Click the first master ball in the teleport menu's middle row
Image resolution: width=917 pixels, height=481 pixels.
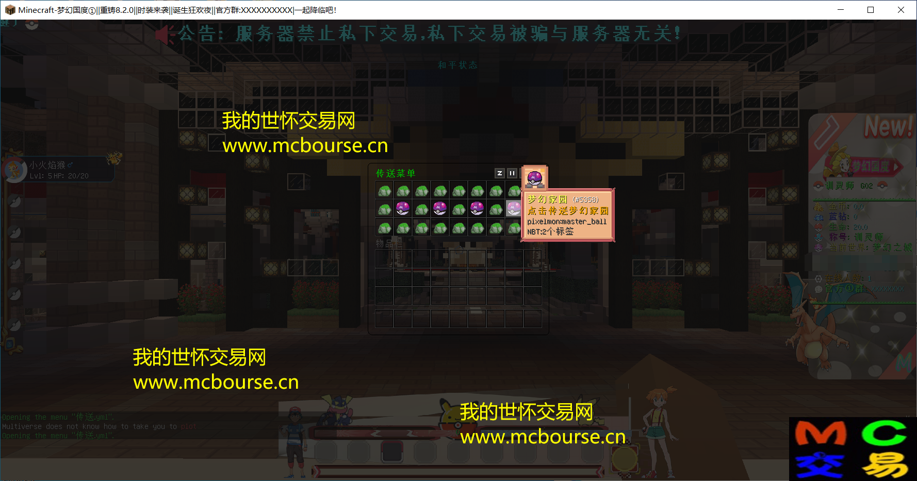pyautogui.click(x=403, y=209)
